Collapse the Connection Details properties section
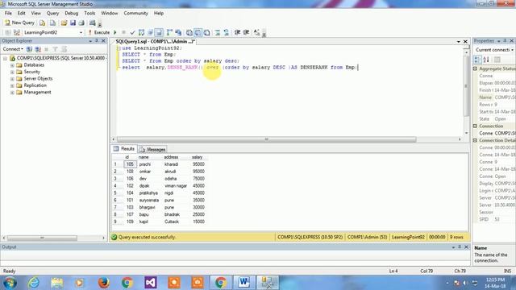Screen dimensions: 516x290 pyautogui.click(x=475, y=140)
